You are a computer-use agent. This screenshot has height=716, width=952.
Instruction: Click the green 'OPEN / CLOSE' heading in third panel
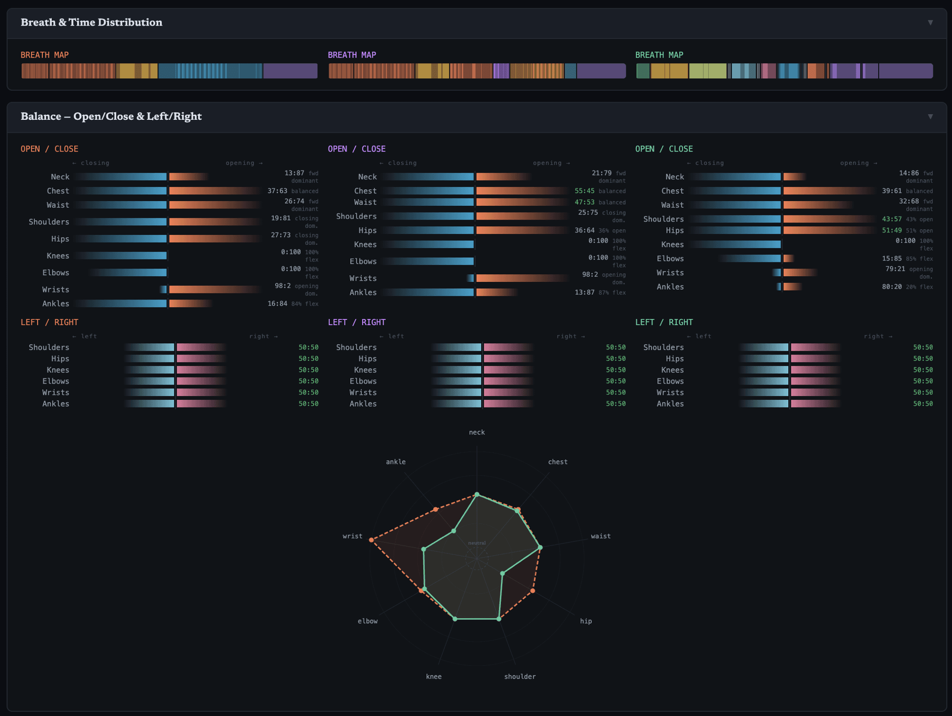664,148
